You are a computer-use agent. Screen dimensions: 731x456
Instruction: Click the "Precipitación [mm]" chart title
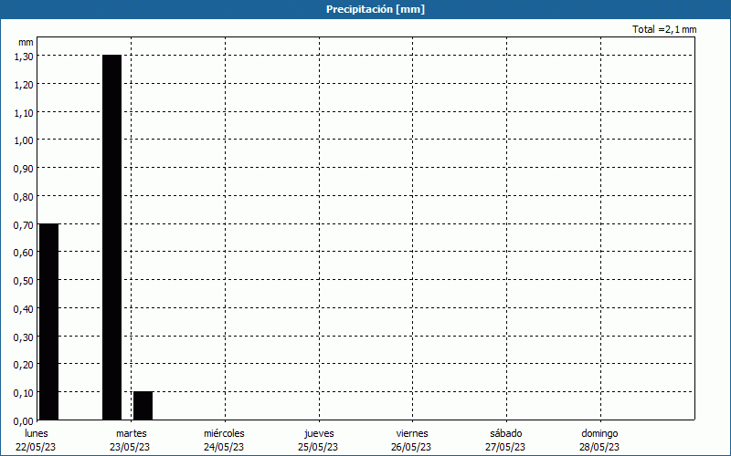click(376, 9)
